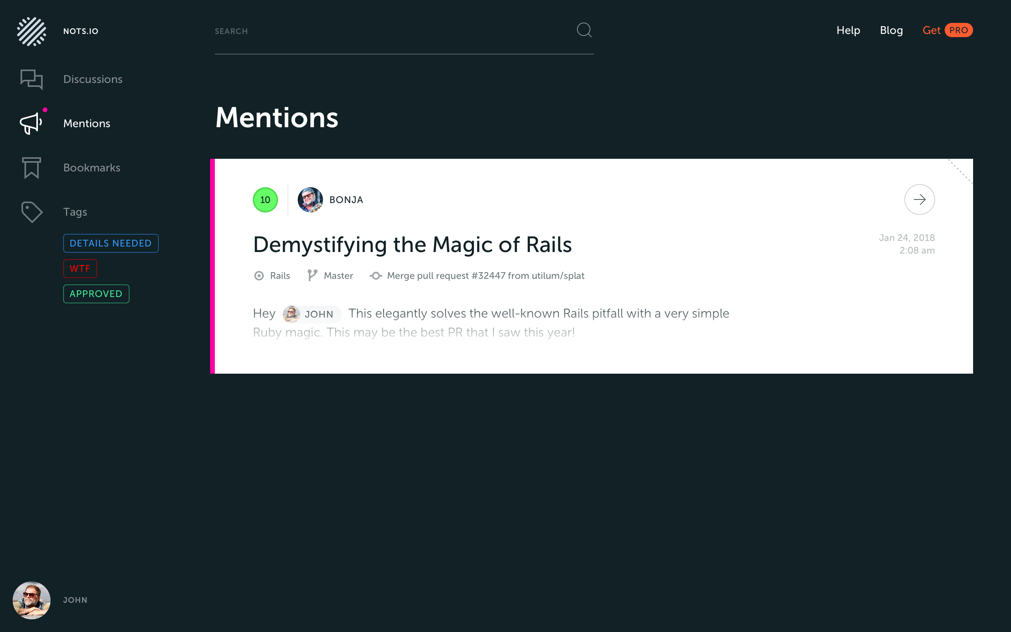Open the Bookmarks menu item
Screen dimensions: 1011x632
tap(92, 168)
